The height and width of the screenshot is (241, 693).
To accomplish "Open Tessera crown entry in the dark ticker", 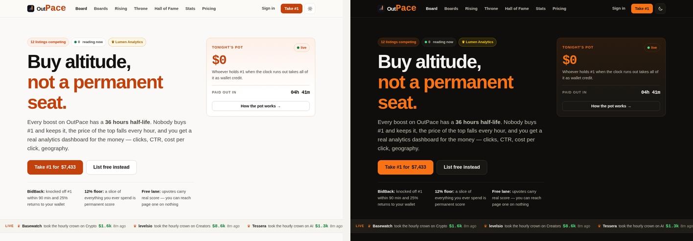I will (645, 226).
